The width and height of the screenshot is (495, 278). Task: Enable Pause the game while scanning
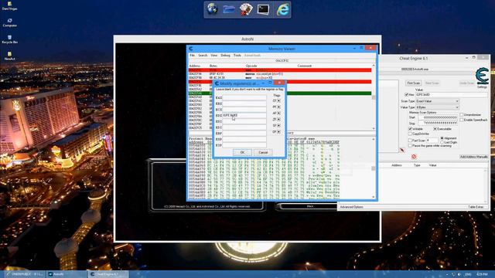(411, 146)
